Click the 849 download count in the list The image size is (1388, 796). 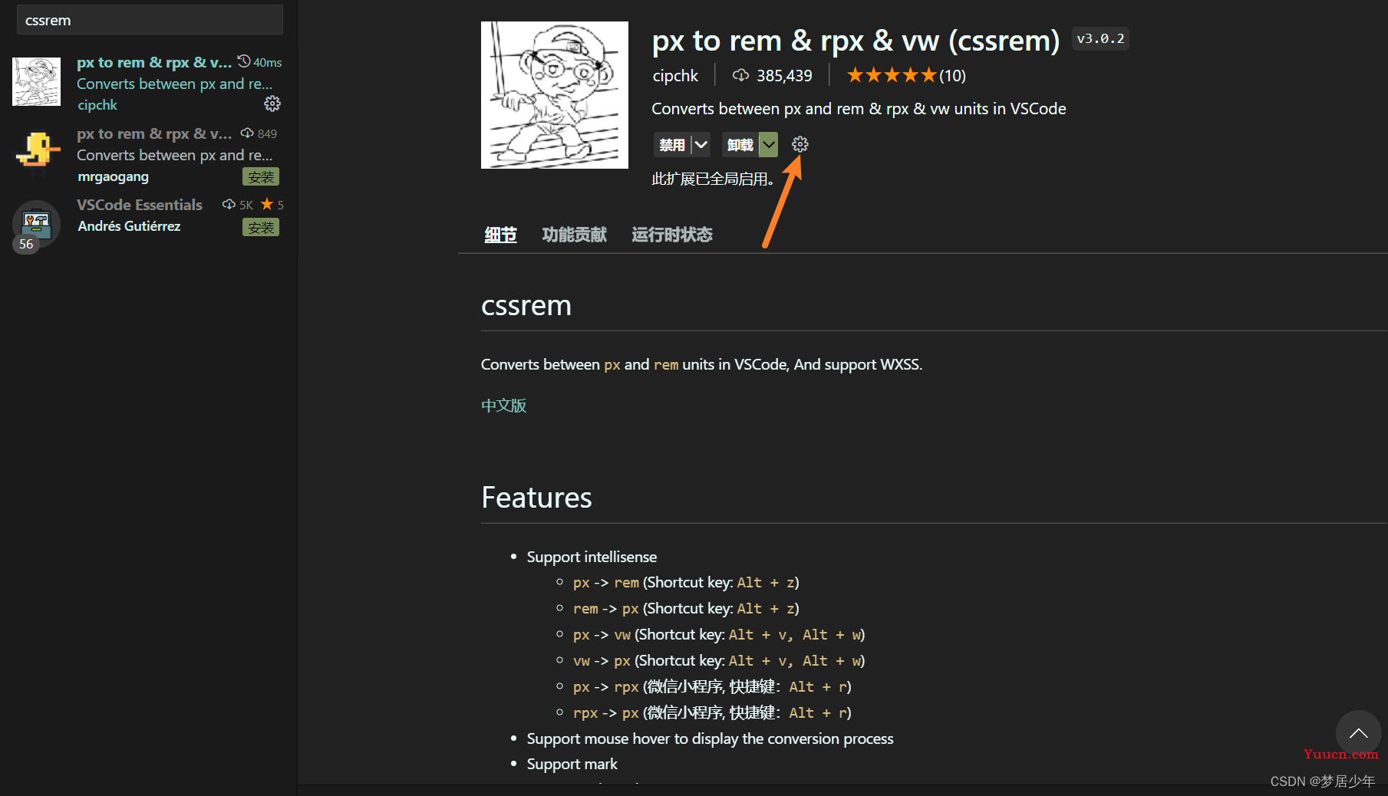(x=259, y=133)
